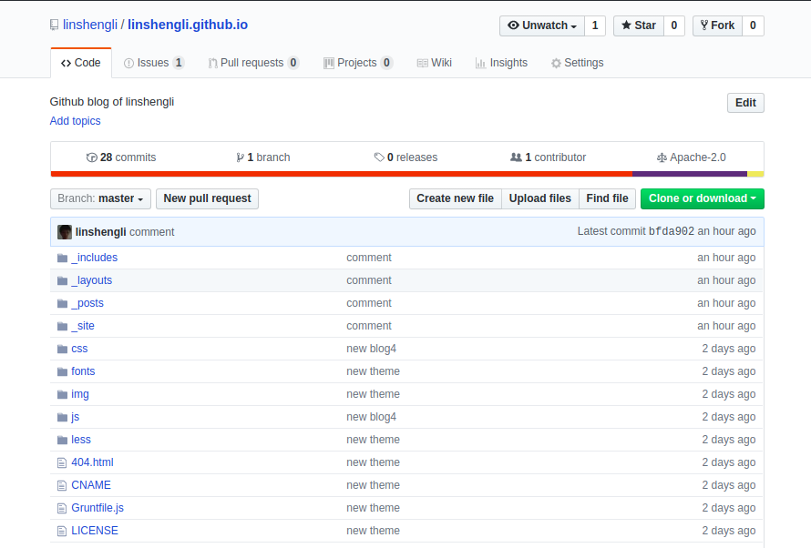Click the star icon to star the repository

pos(626,25)
